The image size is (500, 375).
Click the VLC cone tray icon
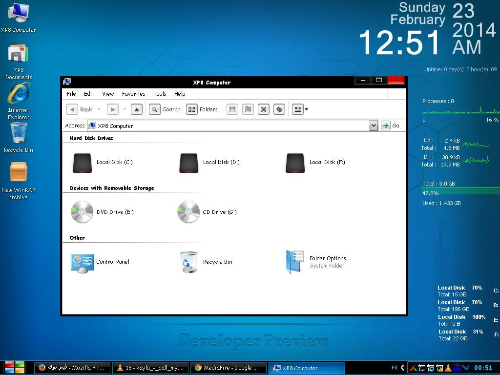448,368
